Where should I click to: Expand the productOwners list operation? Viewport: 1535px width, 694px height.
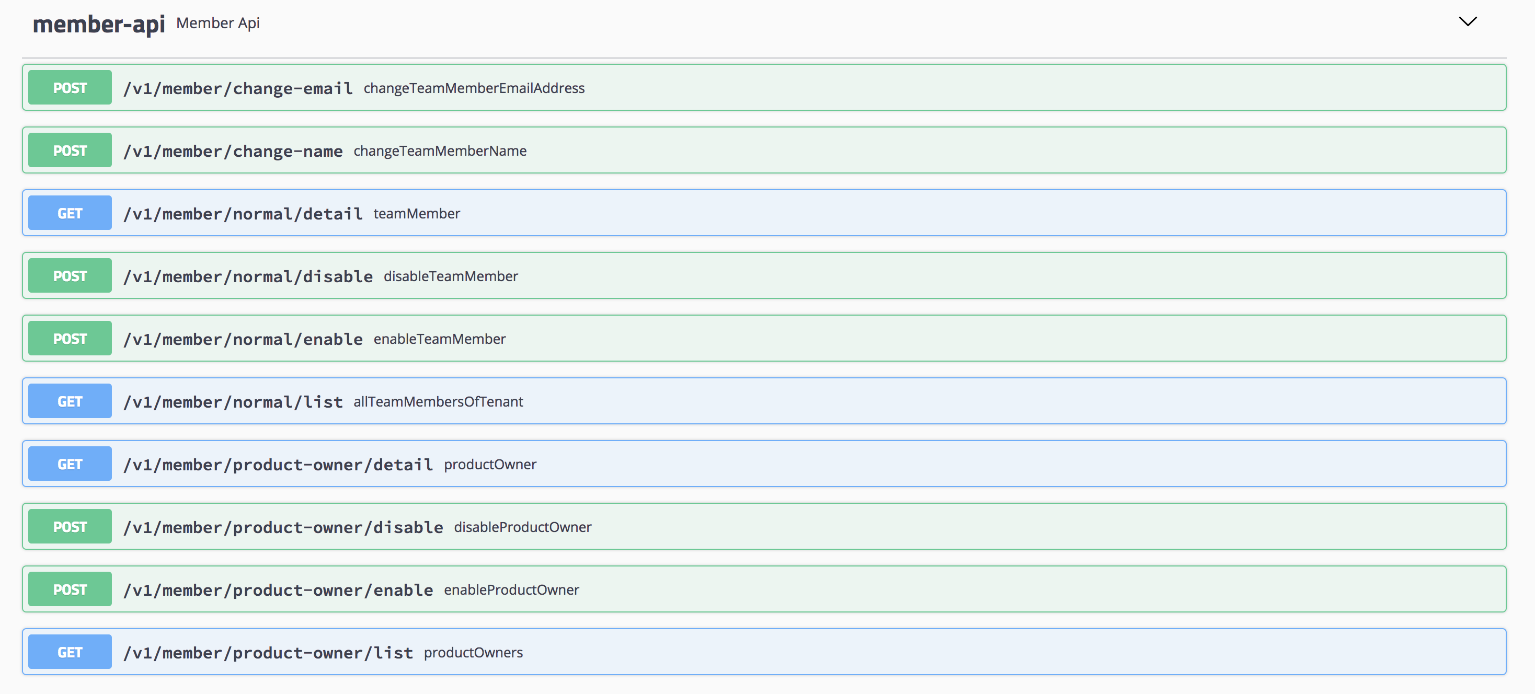tap(473, 652)
